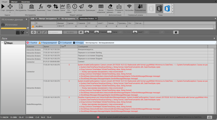Select the blue theme swatch
This screenshot has height=120, width=217.
tap(167, 9)
